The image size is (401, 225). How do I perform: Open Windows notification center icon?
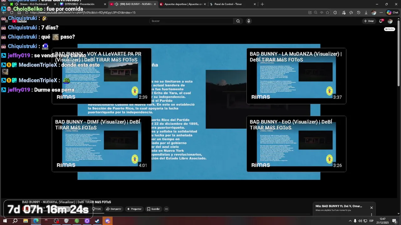(x=395, y=221)
